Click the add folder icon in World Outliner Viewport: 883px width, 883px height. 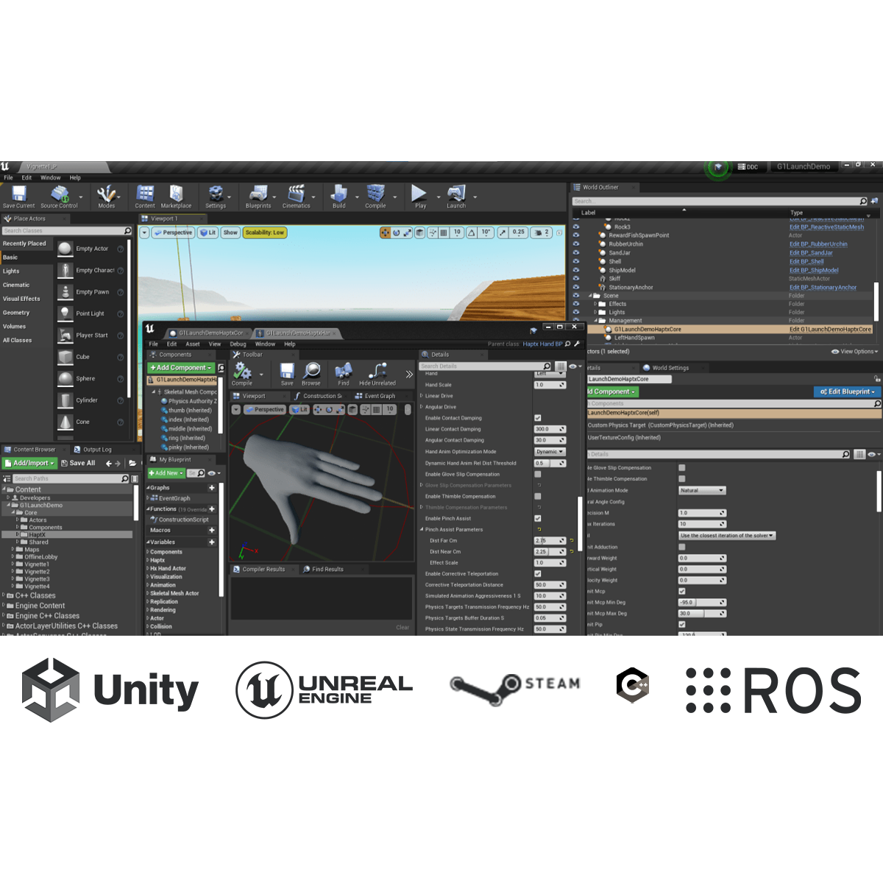(874, 201)
